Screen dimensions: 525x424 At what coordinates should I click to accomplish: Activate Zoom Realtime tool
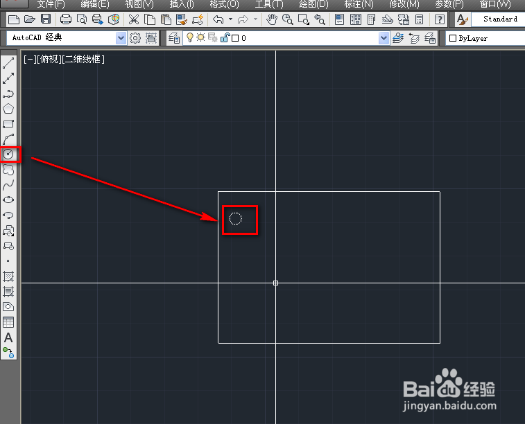point(288,19)
